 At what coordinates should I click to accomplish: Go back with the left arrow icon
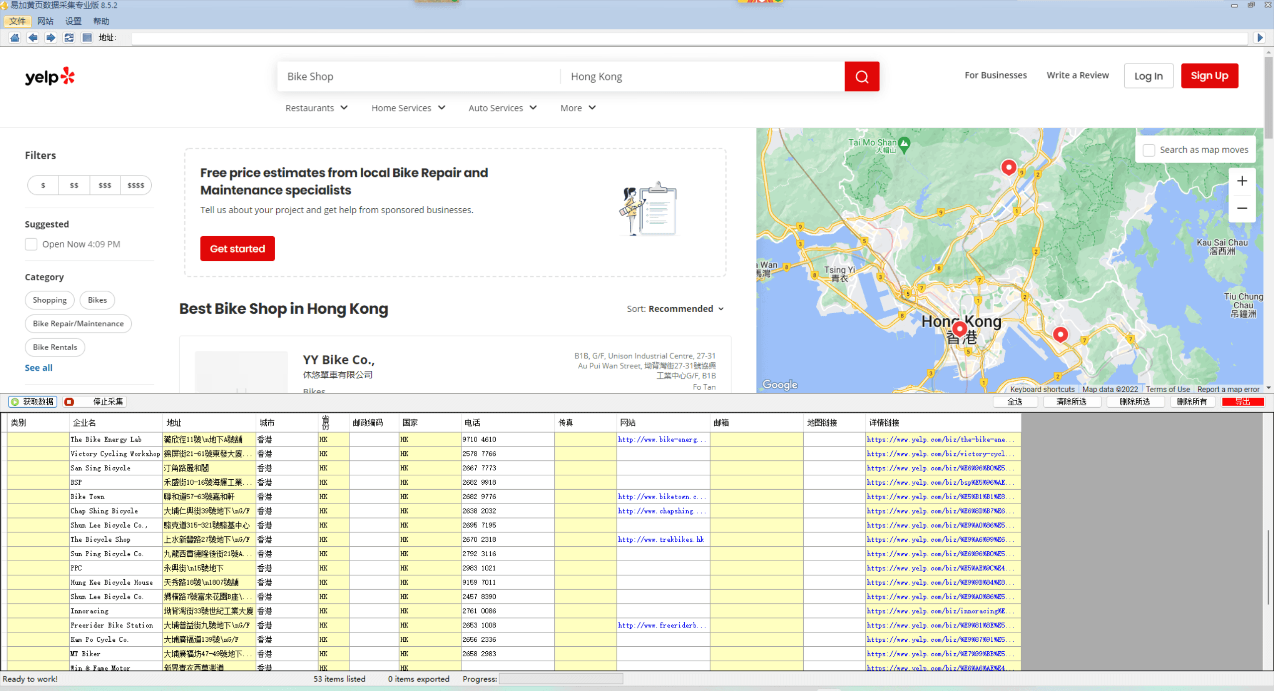tap(33, 38)
